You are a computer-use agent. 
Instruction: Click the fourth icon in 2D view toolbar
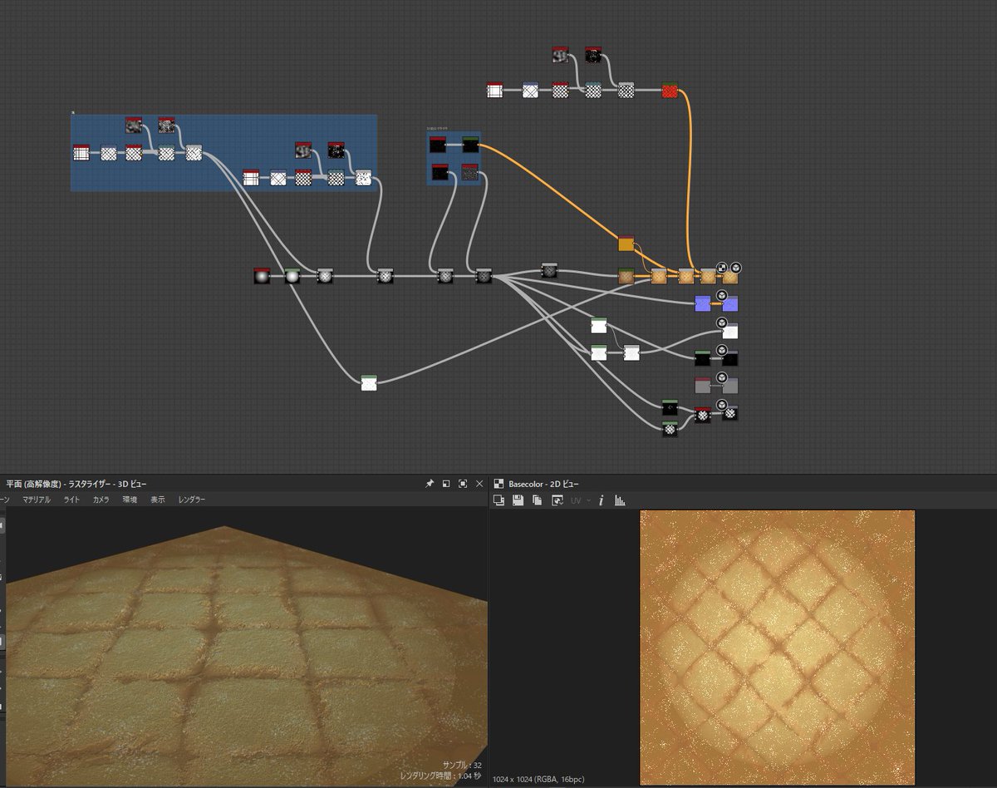[x=557, y=500]
